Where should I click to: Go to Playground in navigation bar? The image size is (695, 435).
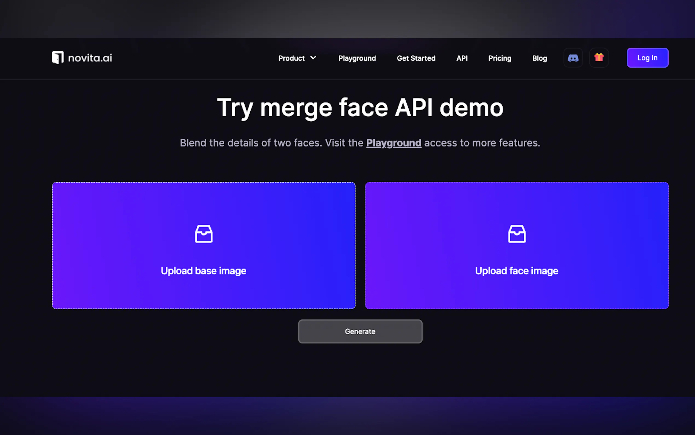point(357,58)
